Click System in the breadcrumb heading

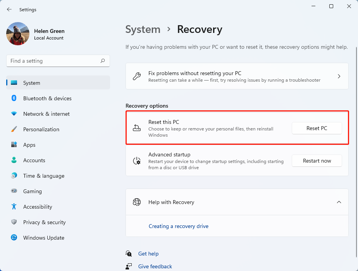pyautogui.click(x=143, y=29)
